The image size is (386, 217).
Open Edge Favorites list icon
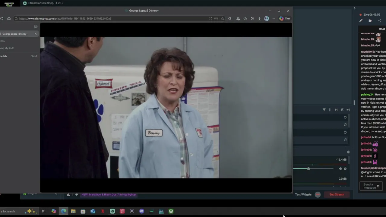tap(245, 18)
